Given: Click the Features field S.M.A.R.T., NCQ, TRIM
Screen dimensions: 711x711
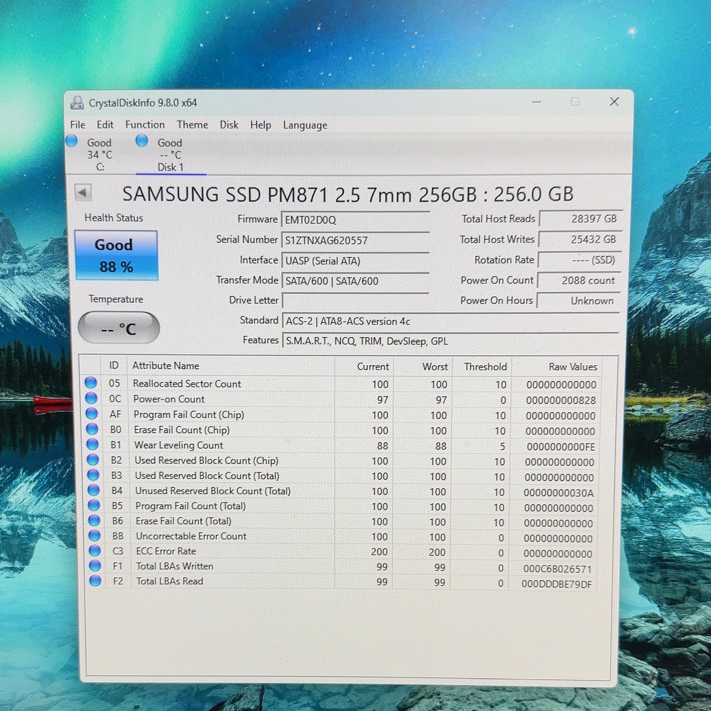Looking at the screenshot, I should pos(450,341).
